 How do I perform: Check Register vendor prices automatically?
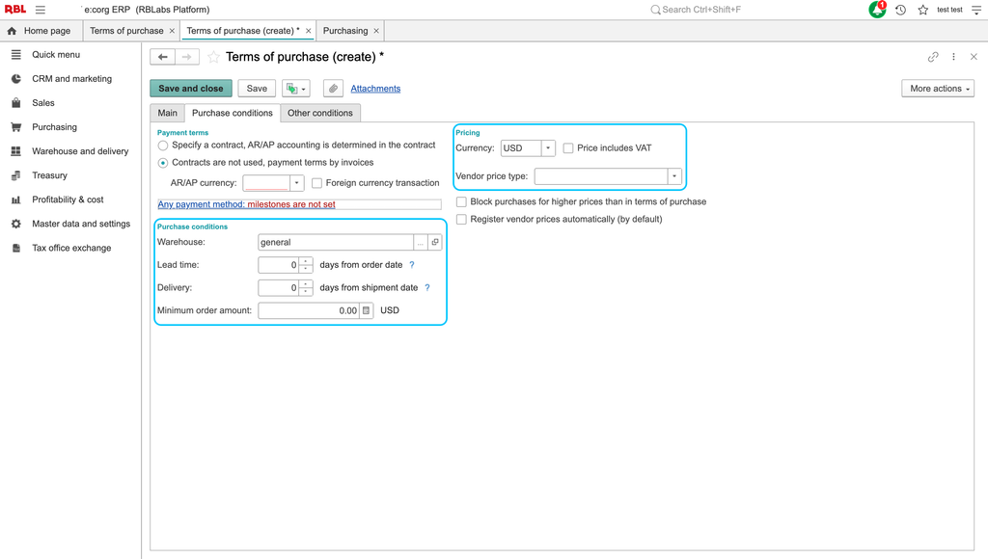click(462, 219)
